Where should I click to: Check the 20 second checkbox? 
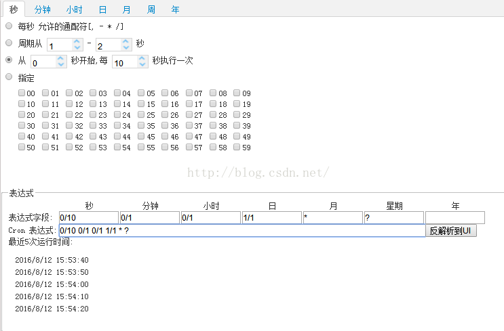22,114
